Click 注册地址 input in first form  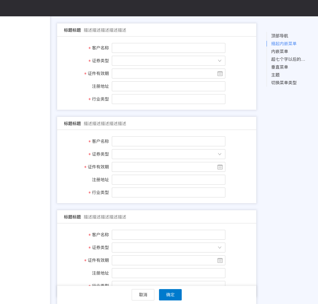coord(169,86)
